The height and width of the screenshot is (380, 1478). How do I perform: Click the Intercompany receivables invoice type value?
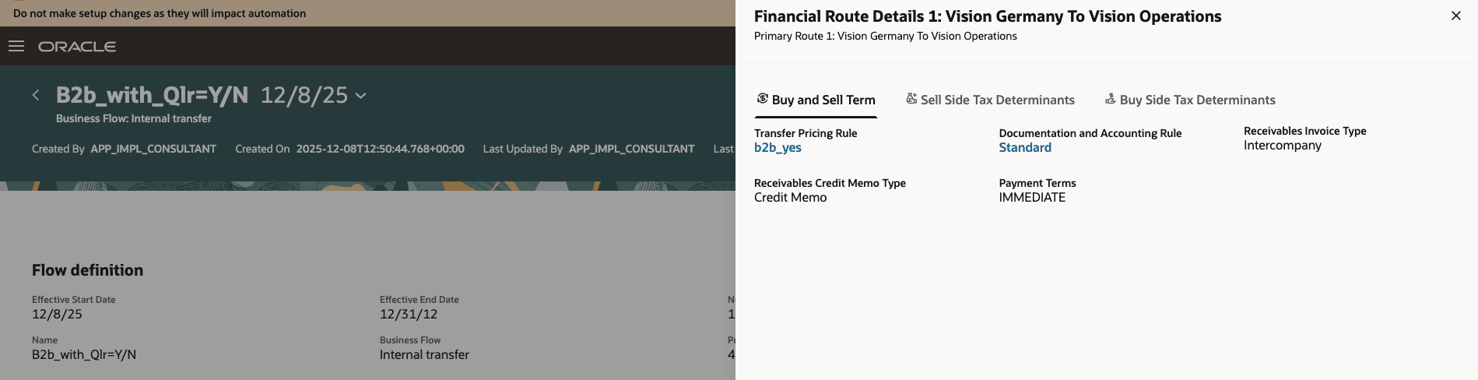coord(1282,146)
